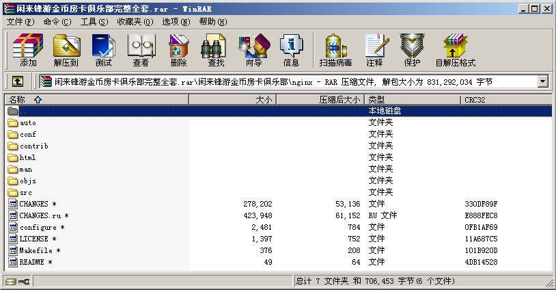Start 扫描病毒 (Virus Scan) tool

click(x=336, y=49)
